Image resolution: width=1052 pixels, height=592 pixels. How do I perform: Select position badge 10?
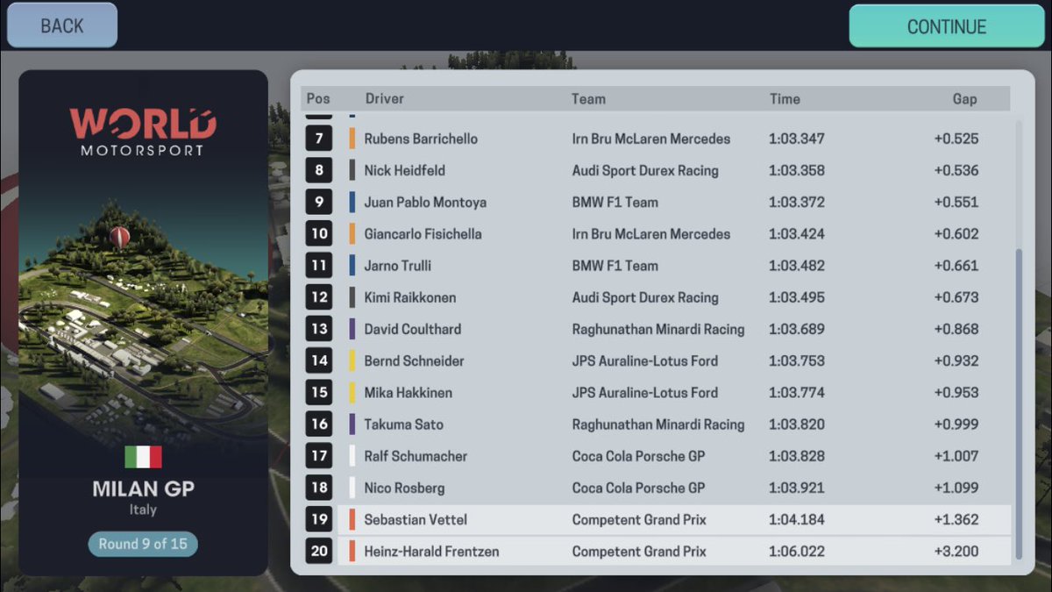(319, 234)
